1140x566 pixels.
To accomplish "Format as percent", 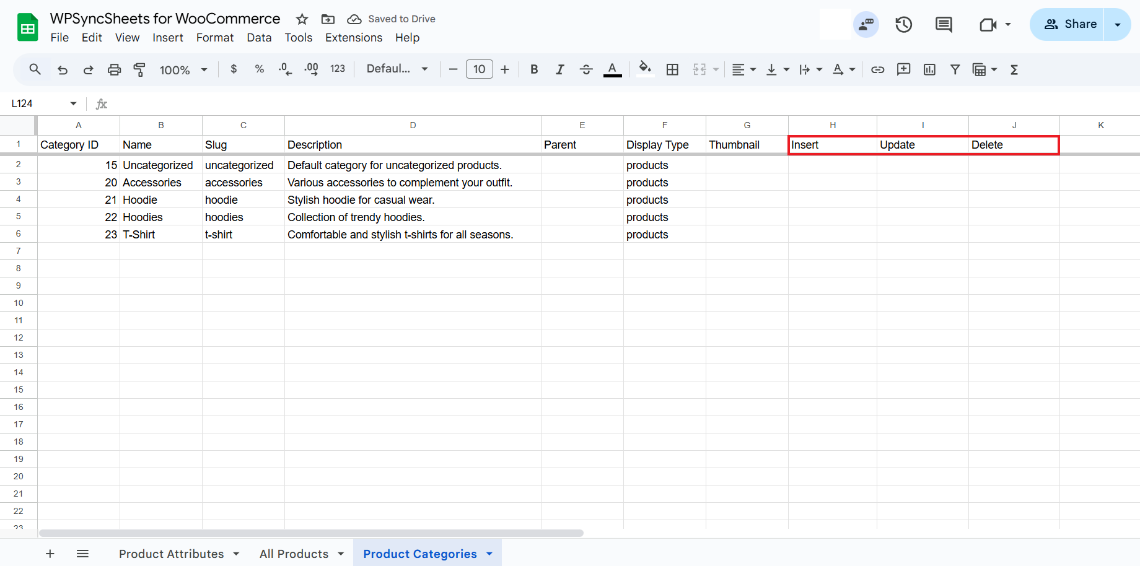I will point(260,69).
